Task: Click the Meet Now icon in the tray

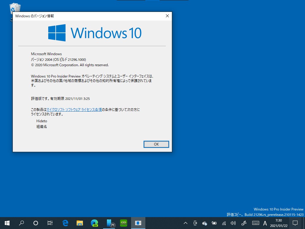Action: point(195,223)
